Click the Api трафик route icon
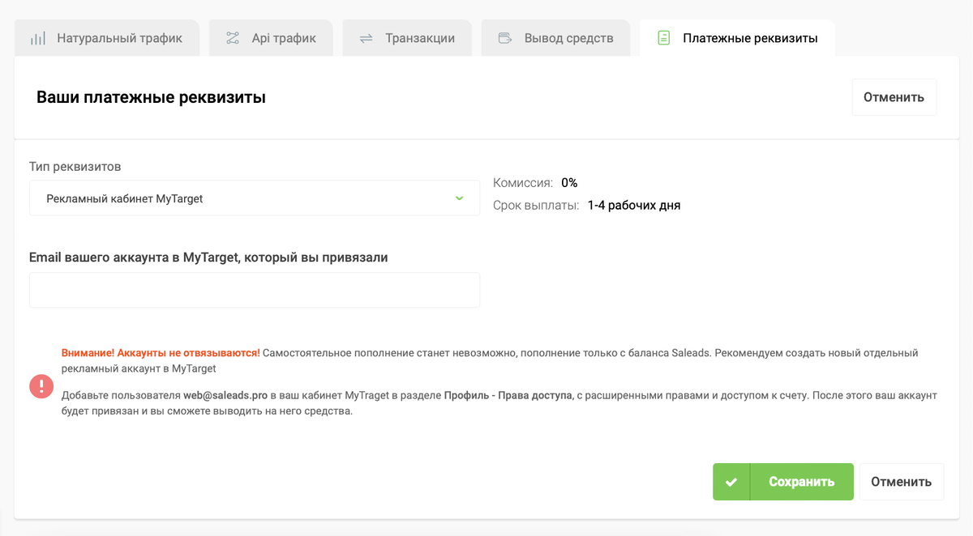Image resolution: width=973 pixels, height=536 pixels. (x=233, y=38)
